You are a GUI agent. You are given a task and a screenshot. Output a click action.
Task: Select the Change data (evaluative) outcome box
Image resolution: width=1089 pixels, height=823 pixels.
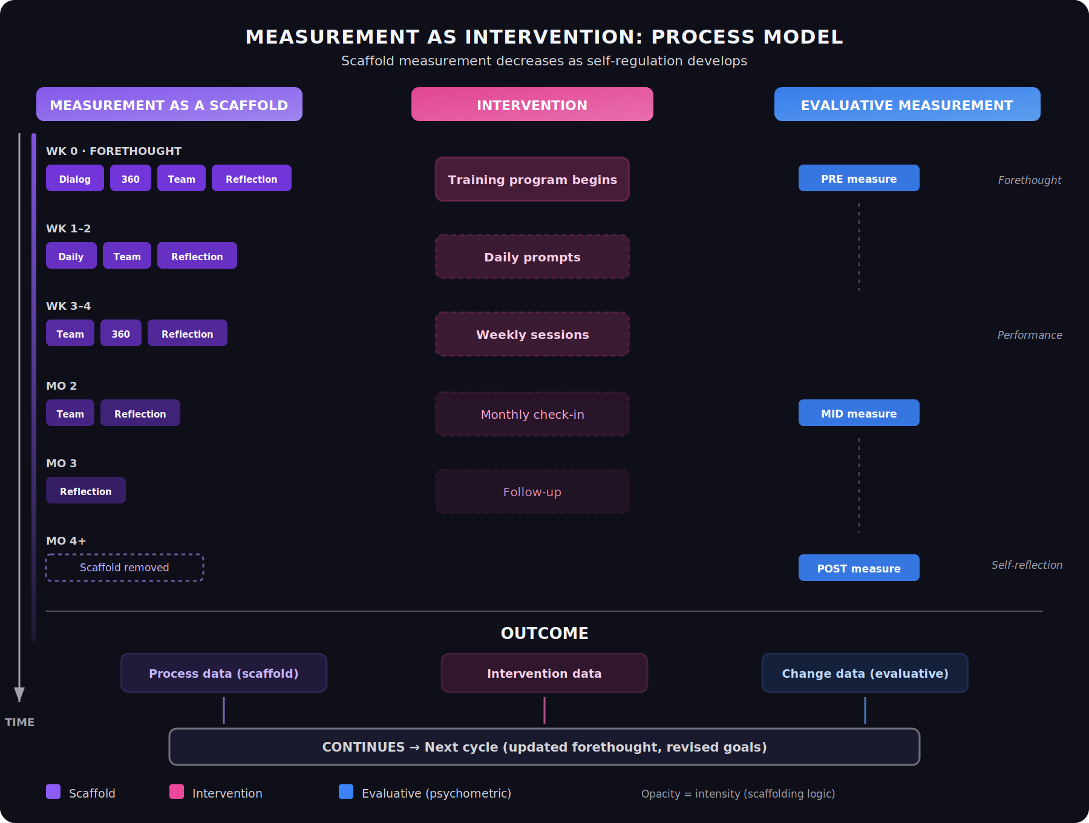tap(865, 673)
